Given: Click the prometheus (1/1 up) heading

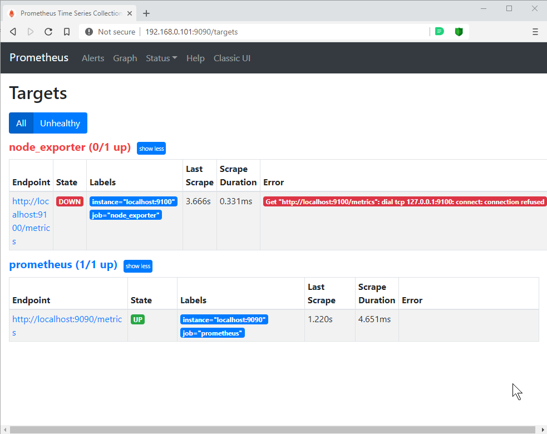Looking at the screenshot, I should coord(63,264).
